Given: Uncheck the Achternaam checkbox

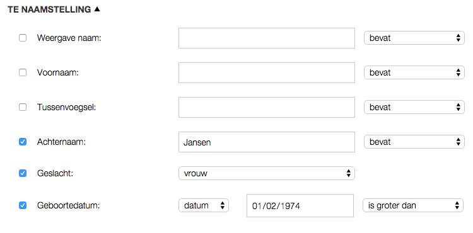Looking at the screenshot, I should click(23, 142).
